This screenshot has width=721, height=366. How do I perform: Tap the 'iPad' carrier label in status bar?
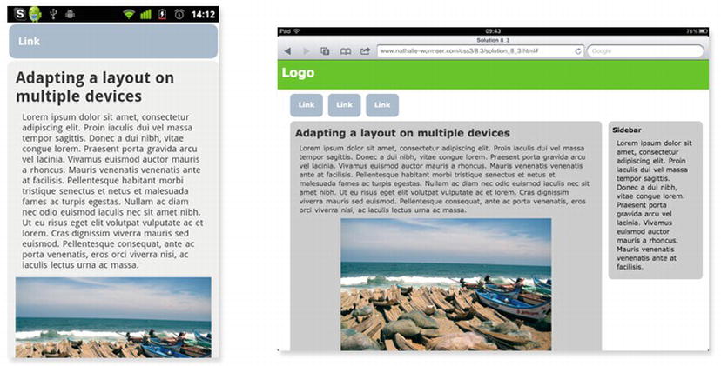(x=285, y=31)
